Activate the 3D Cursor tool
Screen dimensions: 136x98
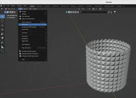click(x=3, y=21)
